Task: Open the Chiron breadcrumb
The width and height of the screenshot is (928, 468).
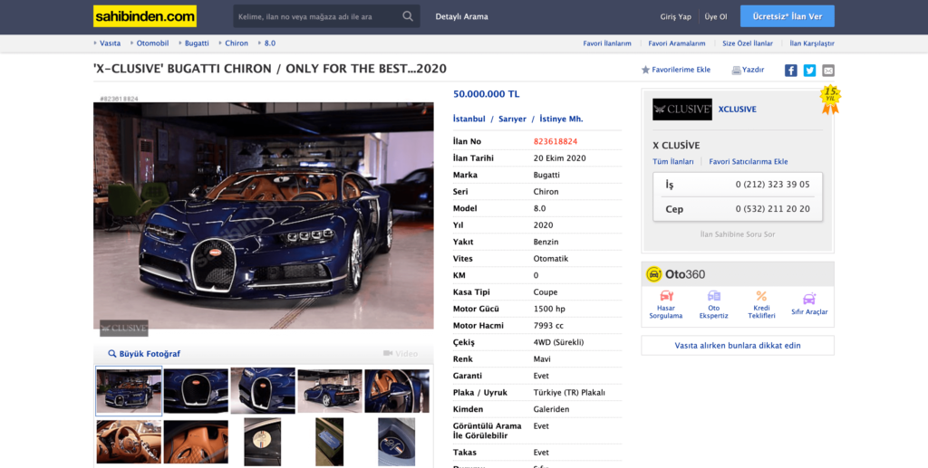Action: pyautogui.click(x=237, y=43)
